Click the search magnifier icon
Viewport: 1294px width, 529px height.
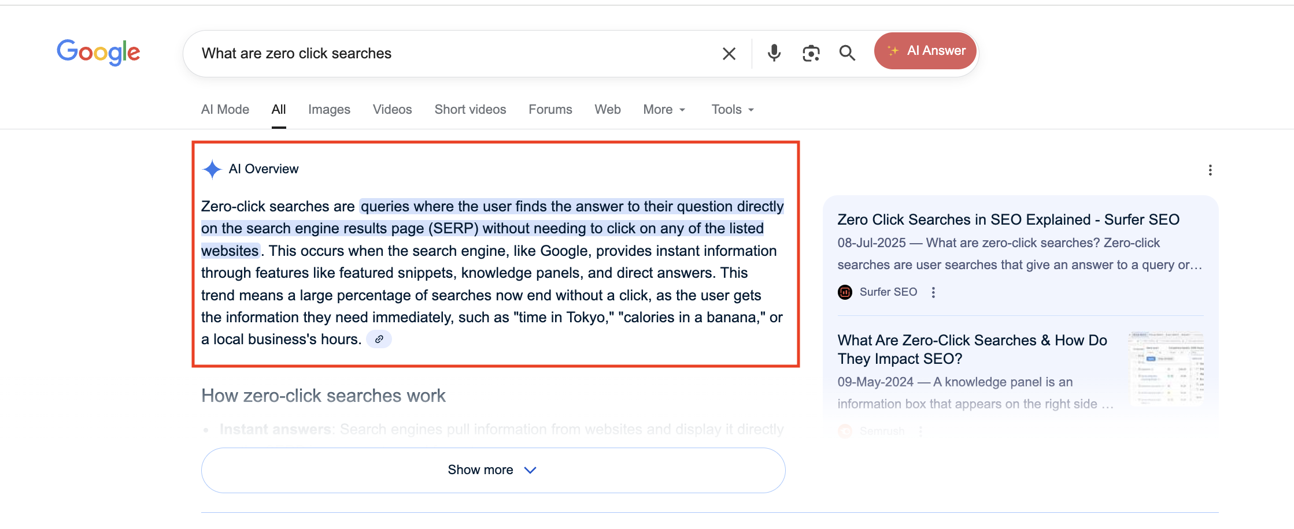(x=847, y=53)
